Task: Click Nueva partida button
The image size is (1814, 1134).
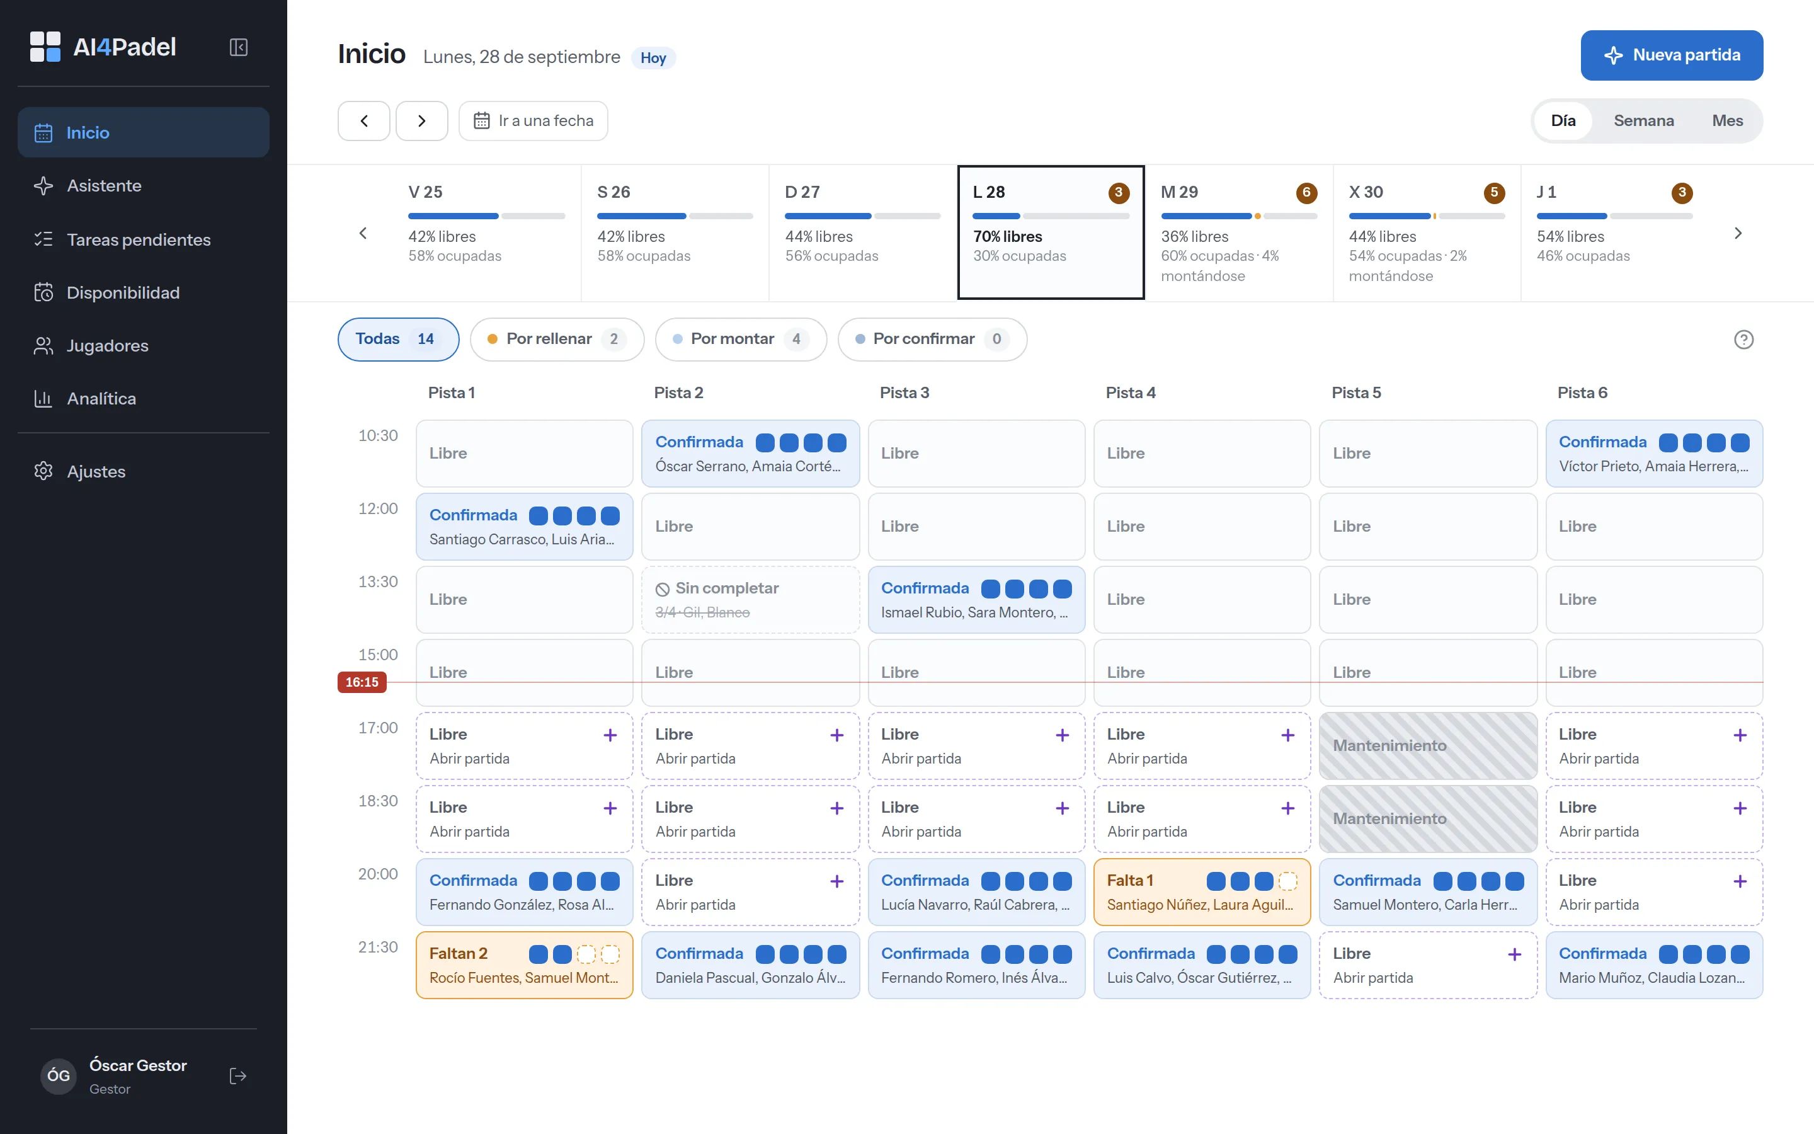Action: [1672, 55]
